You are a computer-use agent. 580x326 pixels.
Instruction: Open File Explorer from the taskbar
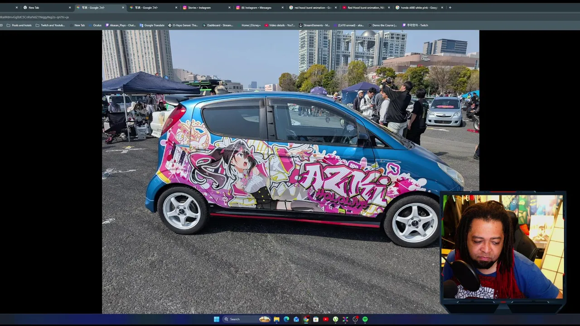(x=276, y=319)
